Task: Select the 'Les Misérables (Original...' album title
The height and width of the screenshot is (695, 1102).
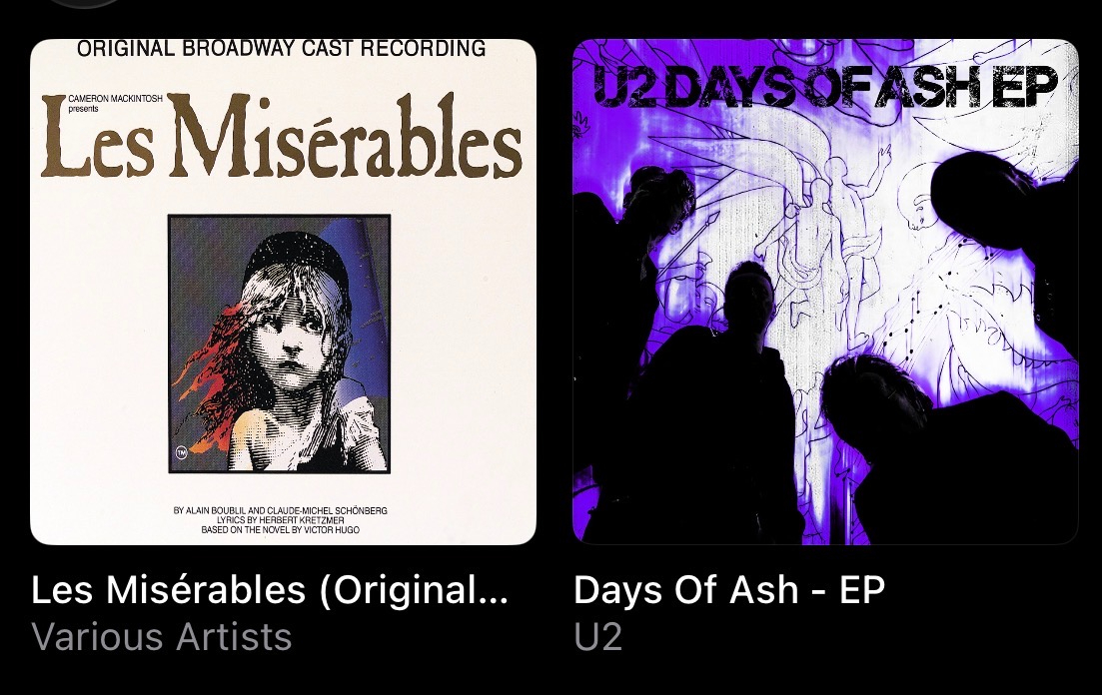Action: pyautogui.click(x=269, y=590)
